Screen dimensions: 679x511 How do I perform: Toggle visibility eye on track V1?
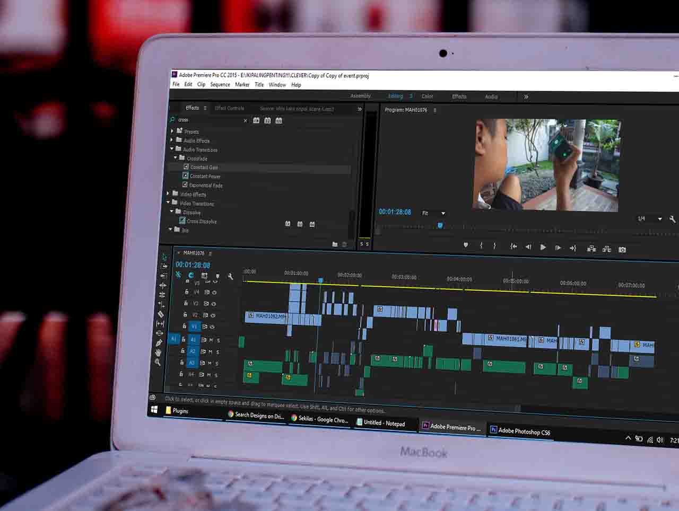tap(212, 327)
